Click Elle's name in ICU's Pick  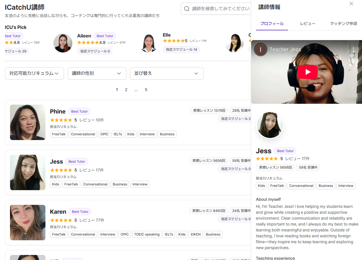point(167,35)
